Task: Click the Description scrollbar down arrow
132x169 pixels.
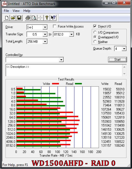Action: (x=124, y=74)
